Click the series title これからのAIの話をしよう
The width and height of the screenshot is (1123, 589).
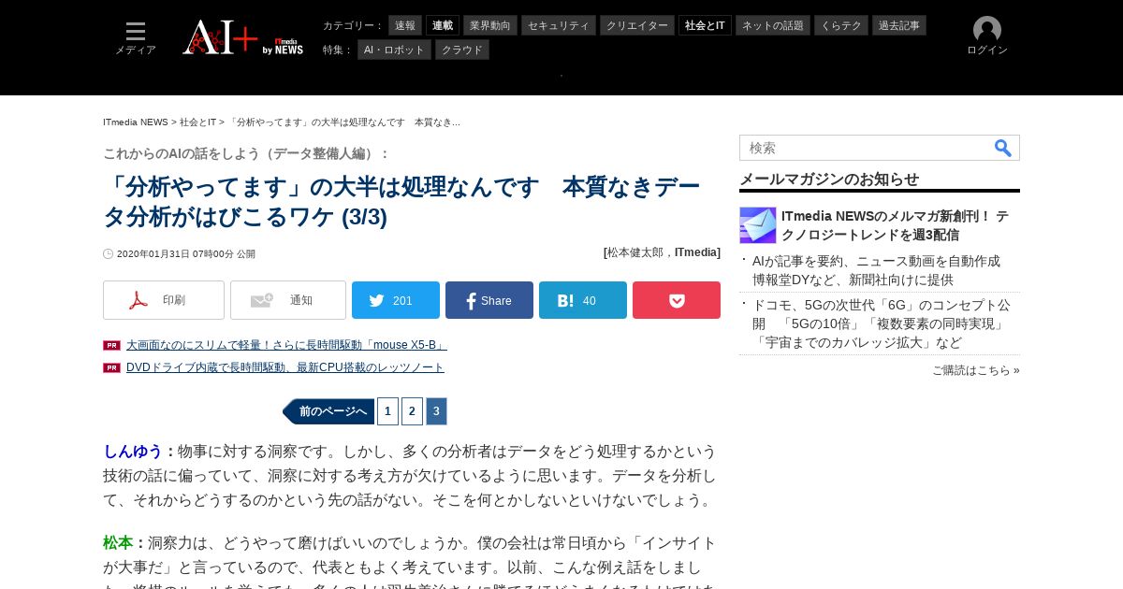pyautogui.click(x=246, y=153)
